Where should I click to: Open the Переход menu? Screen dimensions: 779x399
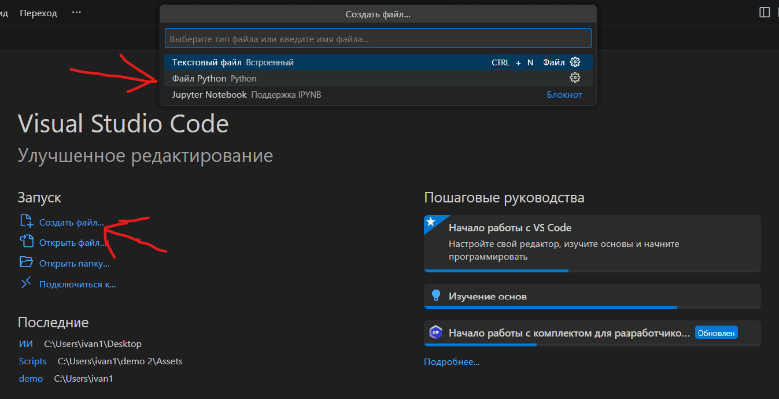[38, 13]
